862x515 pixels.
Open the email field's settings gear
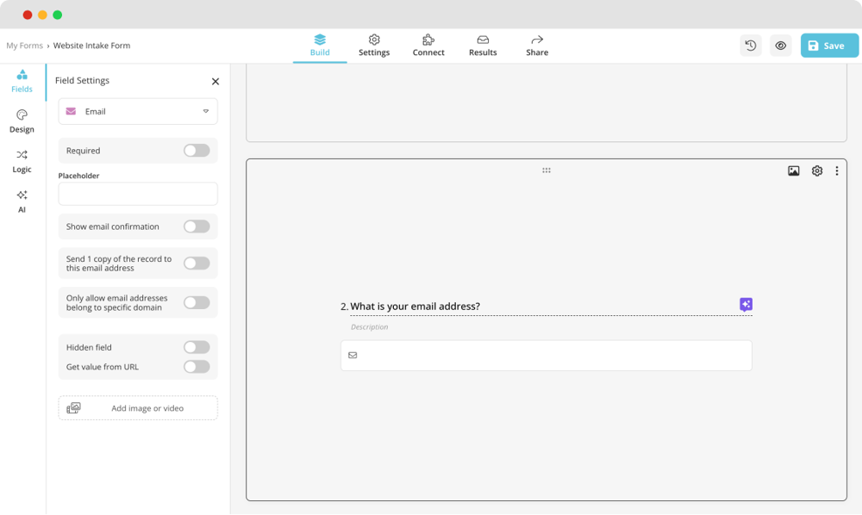(816, 171)
